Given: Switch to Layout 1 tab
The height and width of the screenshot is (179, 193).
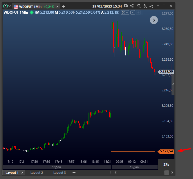Looking at the screenshot, I should (x=12, y=173).
